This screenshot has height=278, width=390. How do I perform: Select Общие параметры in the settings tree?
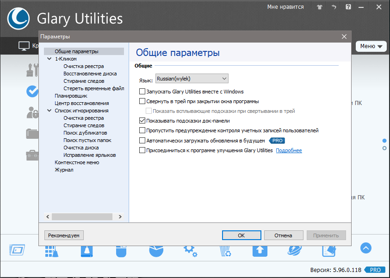pos(76,51)
